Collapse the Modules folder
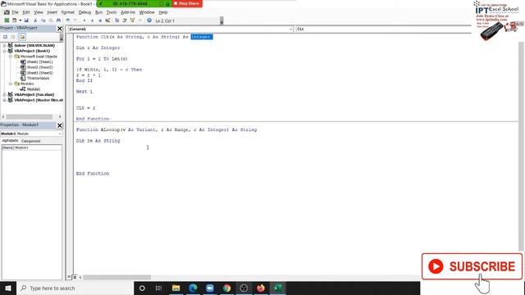This screenshot has height=295, width=525. pyautogui.click(x=11, y=84)
